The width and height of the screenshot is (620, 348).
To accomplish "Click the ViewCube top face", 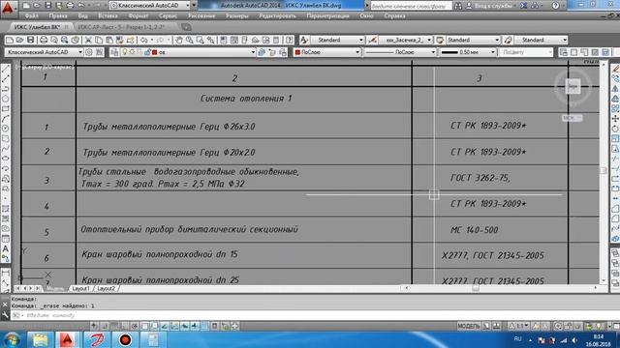I will tap(573, 86).
